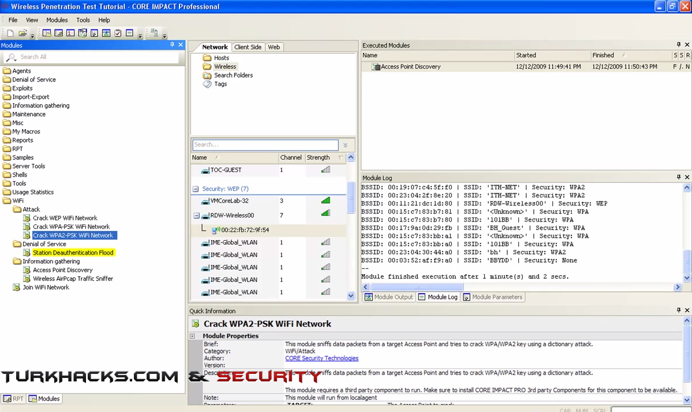This screenshot has height=412, width=692.
Task: Open the Tools menu
Action: 83,20
